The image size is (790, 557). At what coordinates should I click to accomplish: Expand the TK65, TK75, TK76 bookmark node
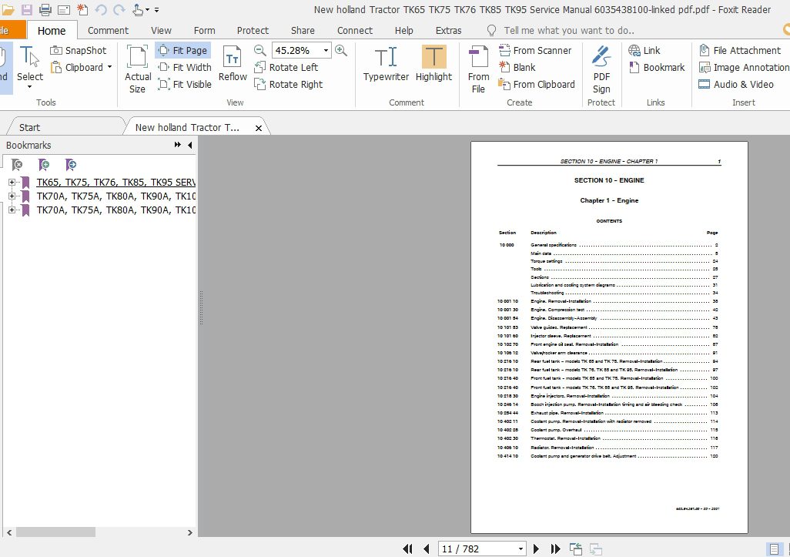[x=12, y=182]
